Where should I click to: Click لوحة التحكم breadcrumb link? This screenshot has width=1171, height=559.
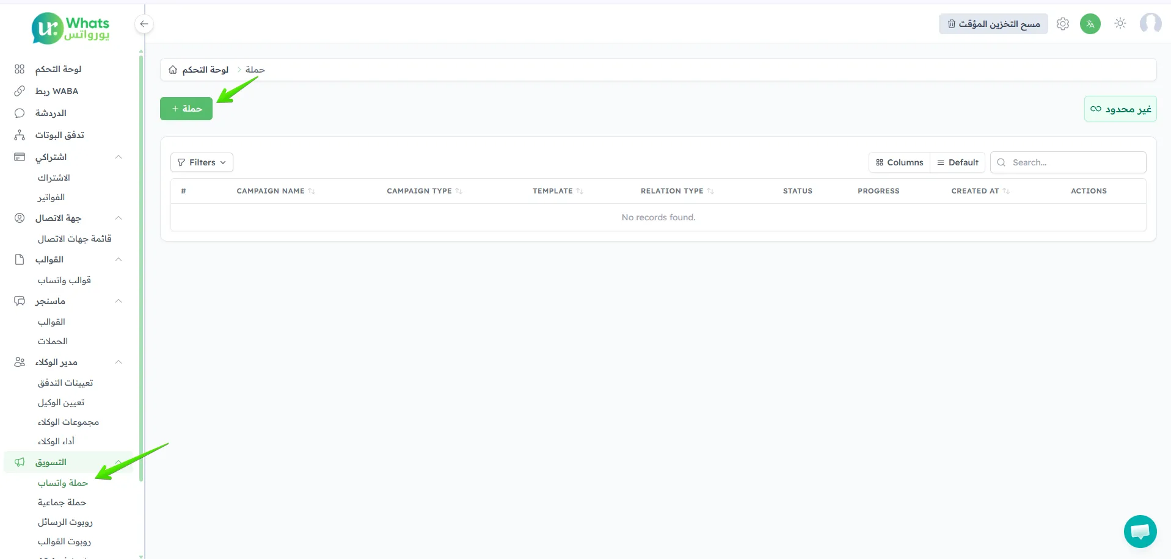(205, 70)
